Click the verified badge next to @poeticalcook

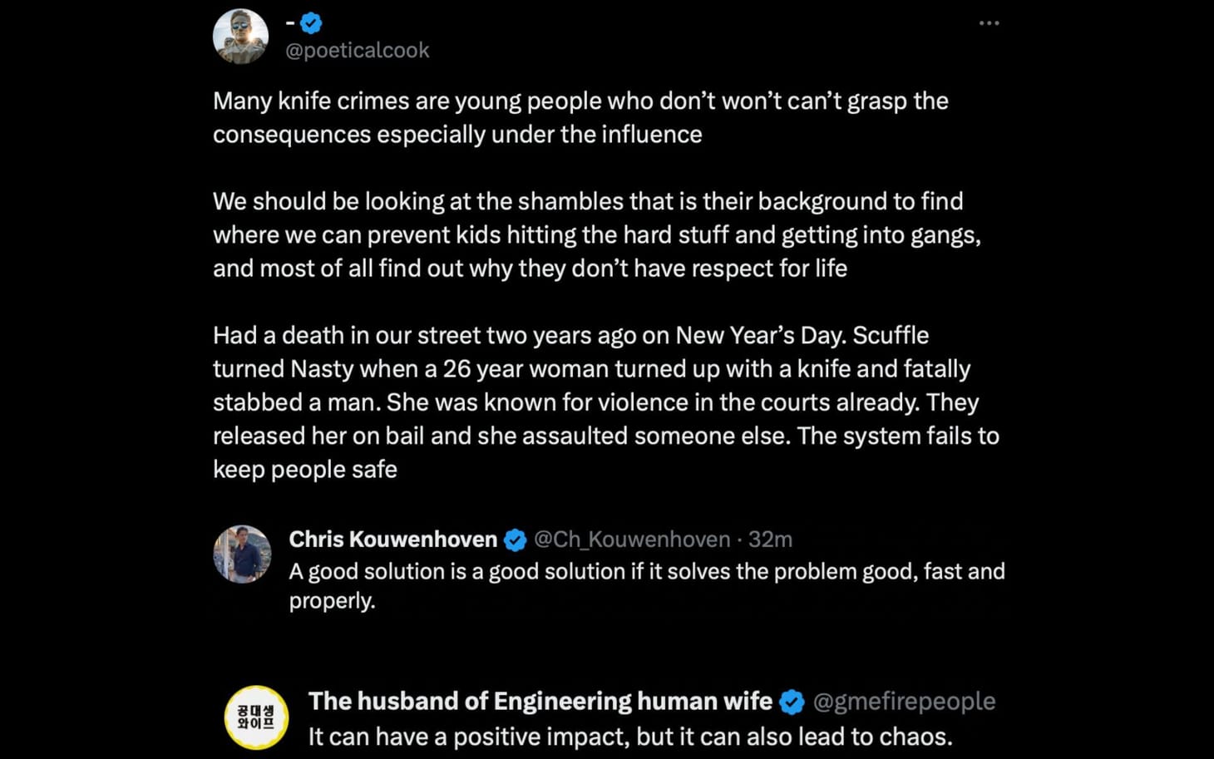(x=311, y=23)
